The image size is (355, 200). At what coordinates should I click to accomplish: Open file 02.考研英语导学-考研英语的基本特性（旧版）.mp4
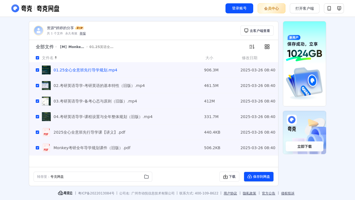(99, 86)
